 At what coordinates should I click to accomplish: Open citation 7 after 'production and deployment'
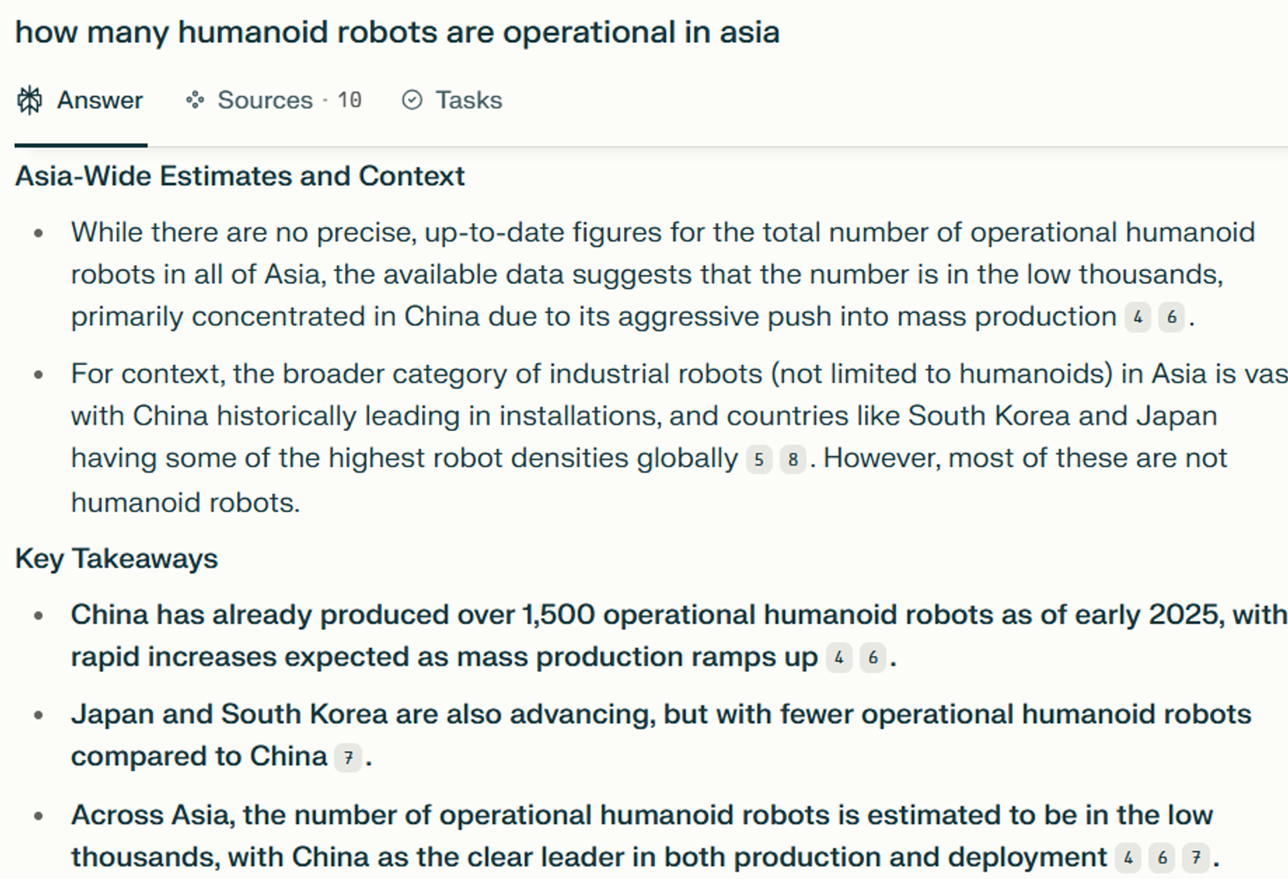coord(1196,858)
